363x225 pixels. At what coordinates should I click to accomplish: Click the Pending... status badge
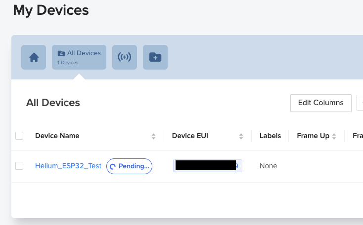(129, 166)
